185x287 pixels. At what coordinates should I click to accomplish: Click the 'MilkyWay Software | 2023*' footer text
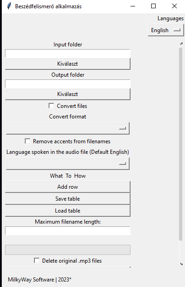tap(39, 280)
